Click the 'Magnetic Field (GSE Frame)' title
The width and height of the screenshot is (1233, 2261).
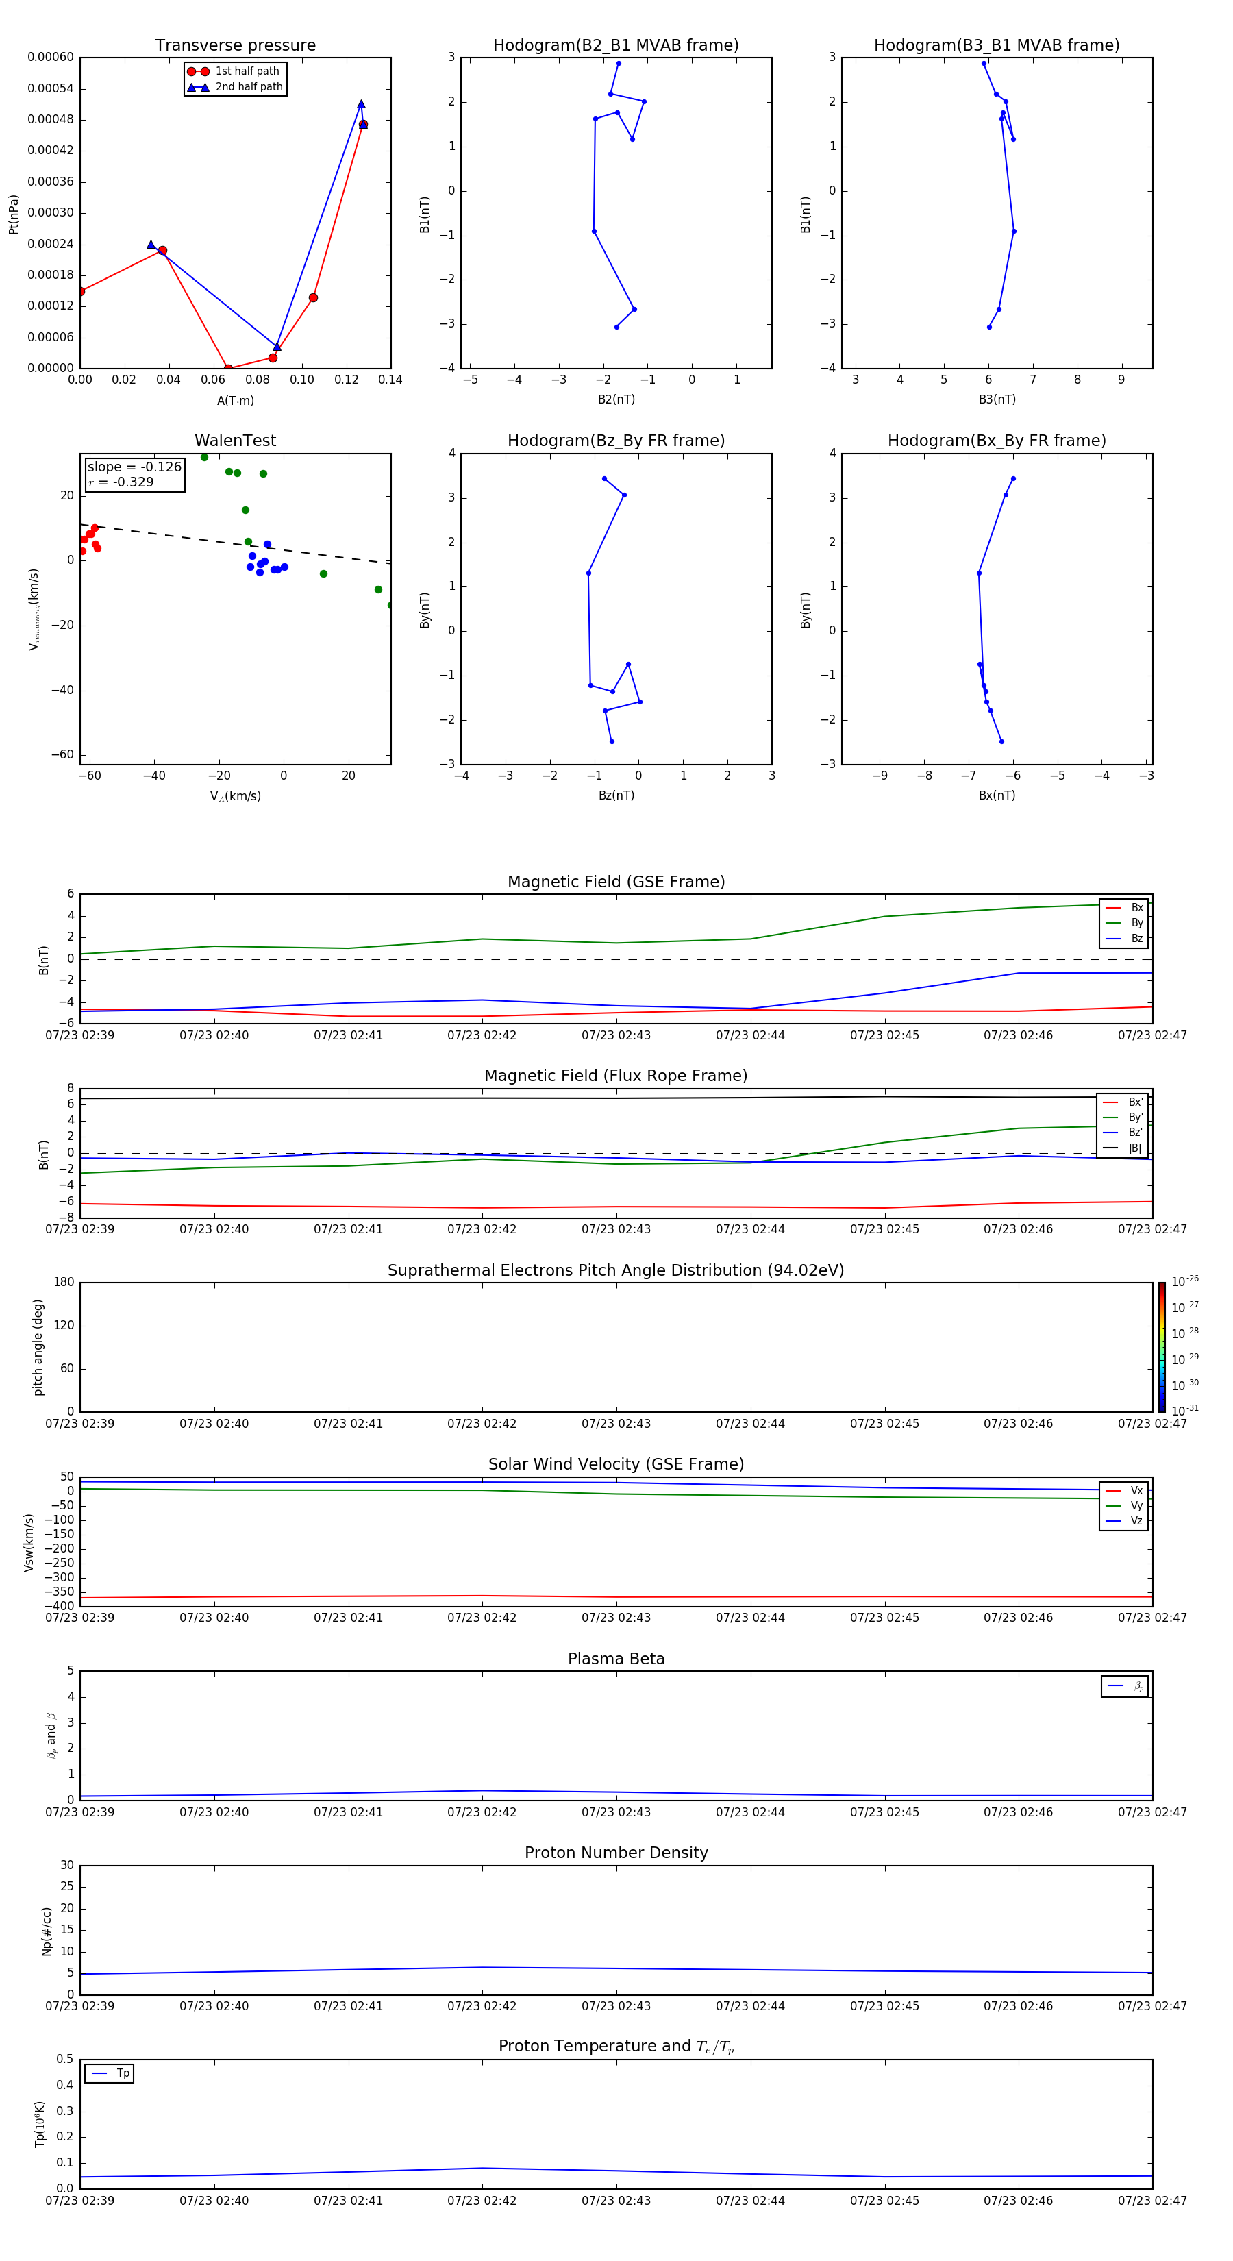(616, 882)
